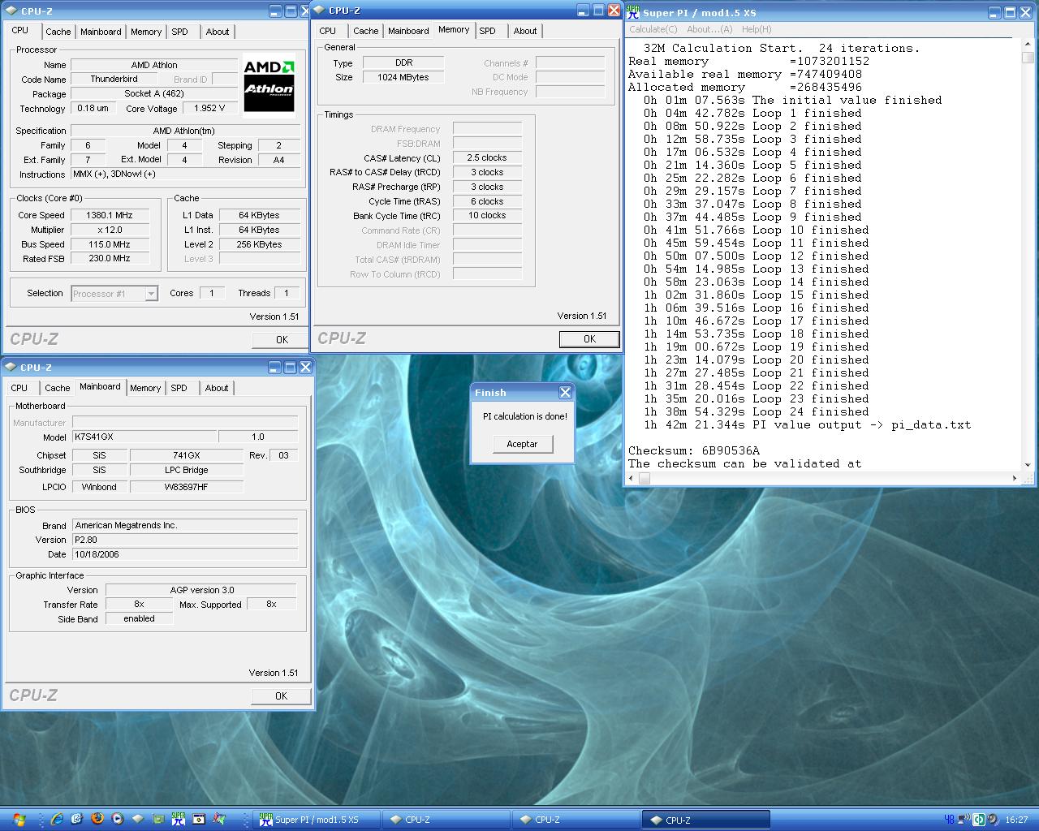The image size is (1039, 831).
Task: Open the media player quick launch icon
Action: tap(118, 819)
